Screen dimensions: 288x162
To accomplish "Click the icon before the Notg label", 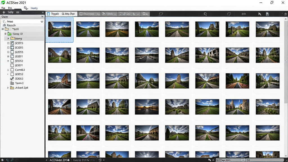I will (26, 8).
